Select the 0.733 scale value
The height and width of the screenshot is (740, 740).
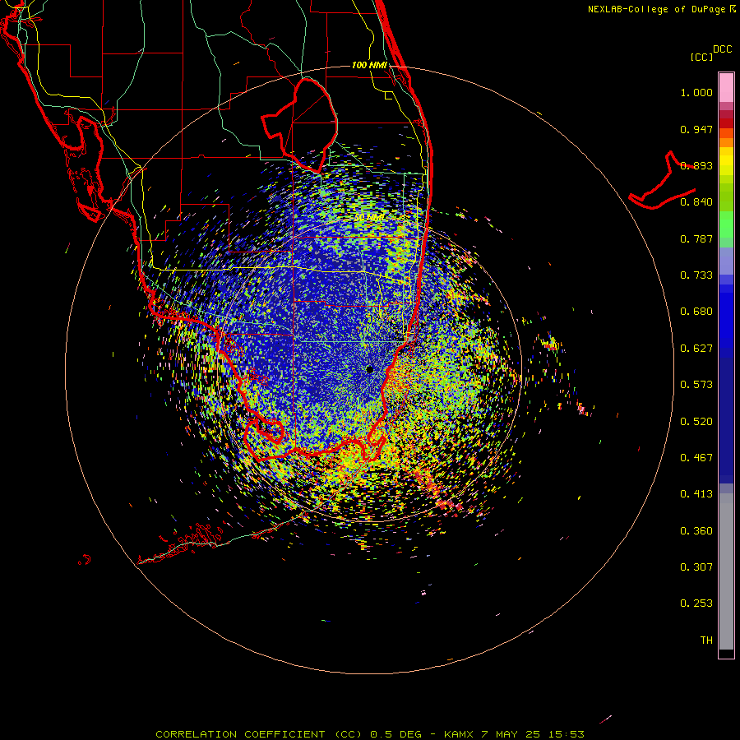tap(696, 275)
